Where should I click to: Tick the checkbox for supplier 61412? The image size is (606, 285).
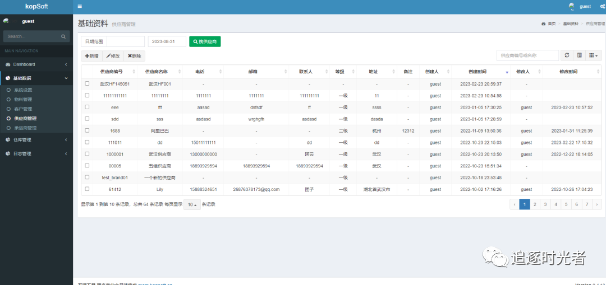pyautogui.click(x=87, y=189)
